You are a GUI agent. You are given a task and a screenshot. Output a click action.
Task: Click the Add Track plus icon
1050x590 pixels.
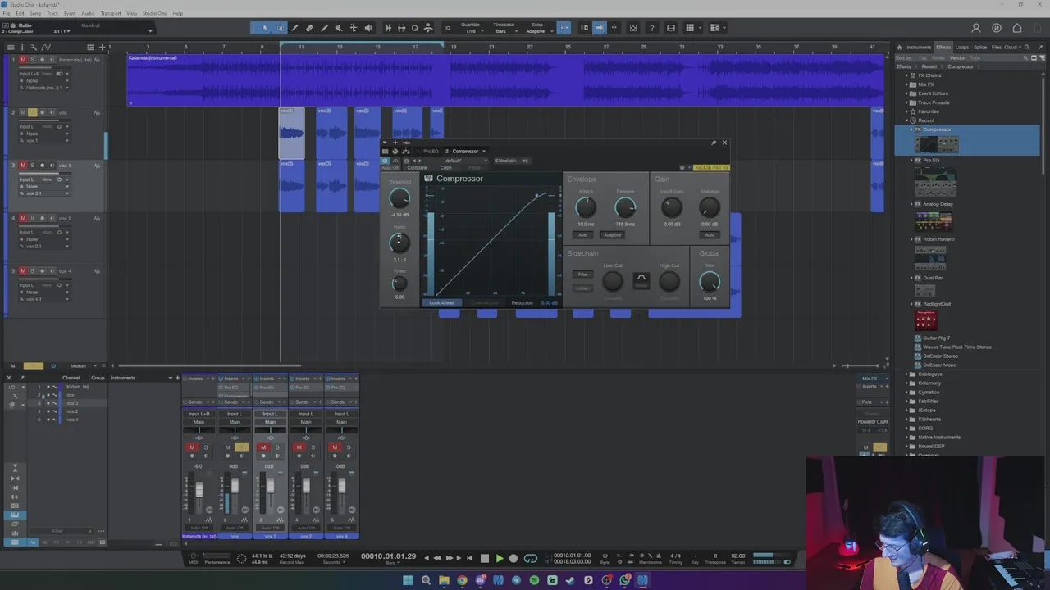pos(102,48)
